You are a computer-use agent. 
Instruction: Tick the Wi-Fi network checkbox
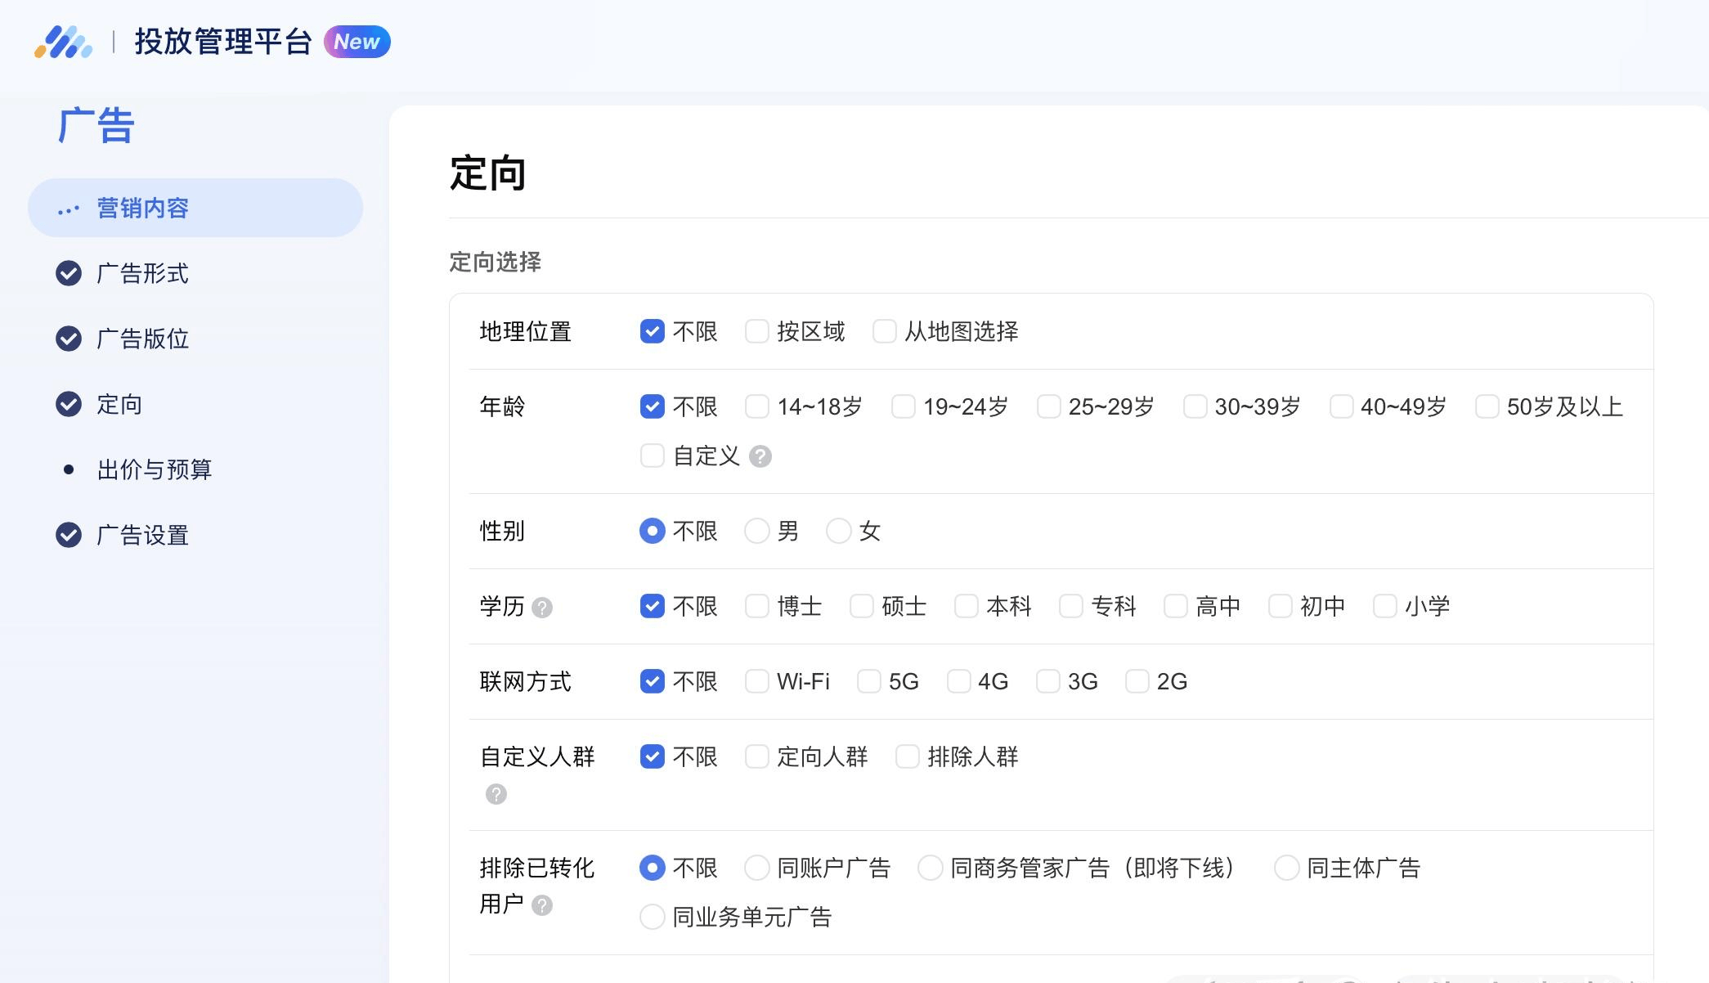coord(757,681)
